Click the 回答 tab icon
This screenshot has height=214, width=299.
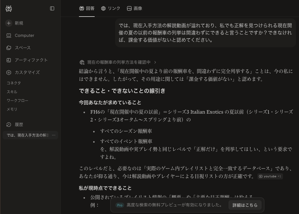coord(82,8)
